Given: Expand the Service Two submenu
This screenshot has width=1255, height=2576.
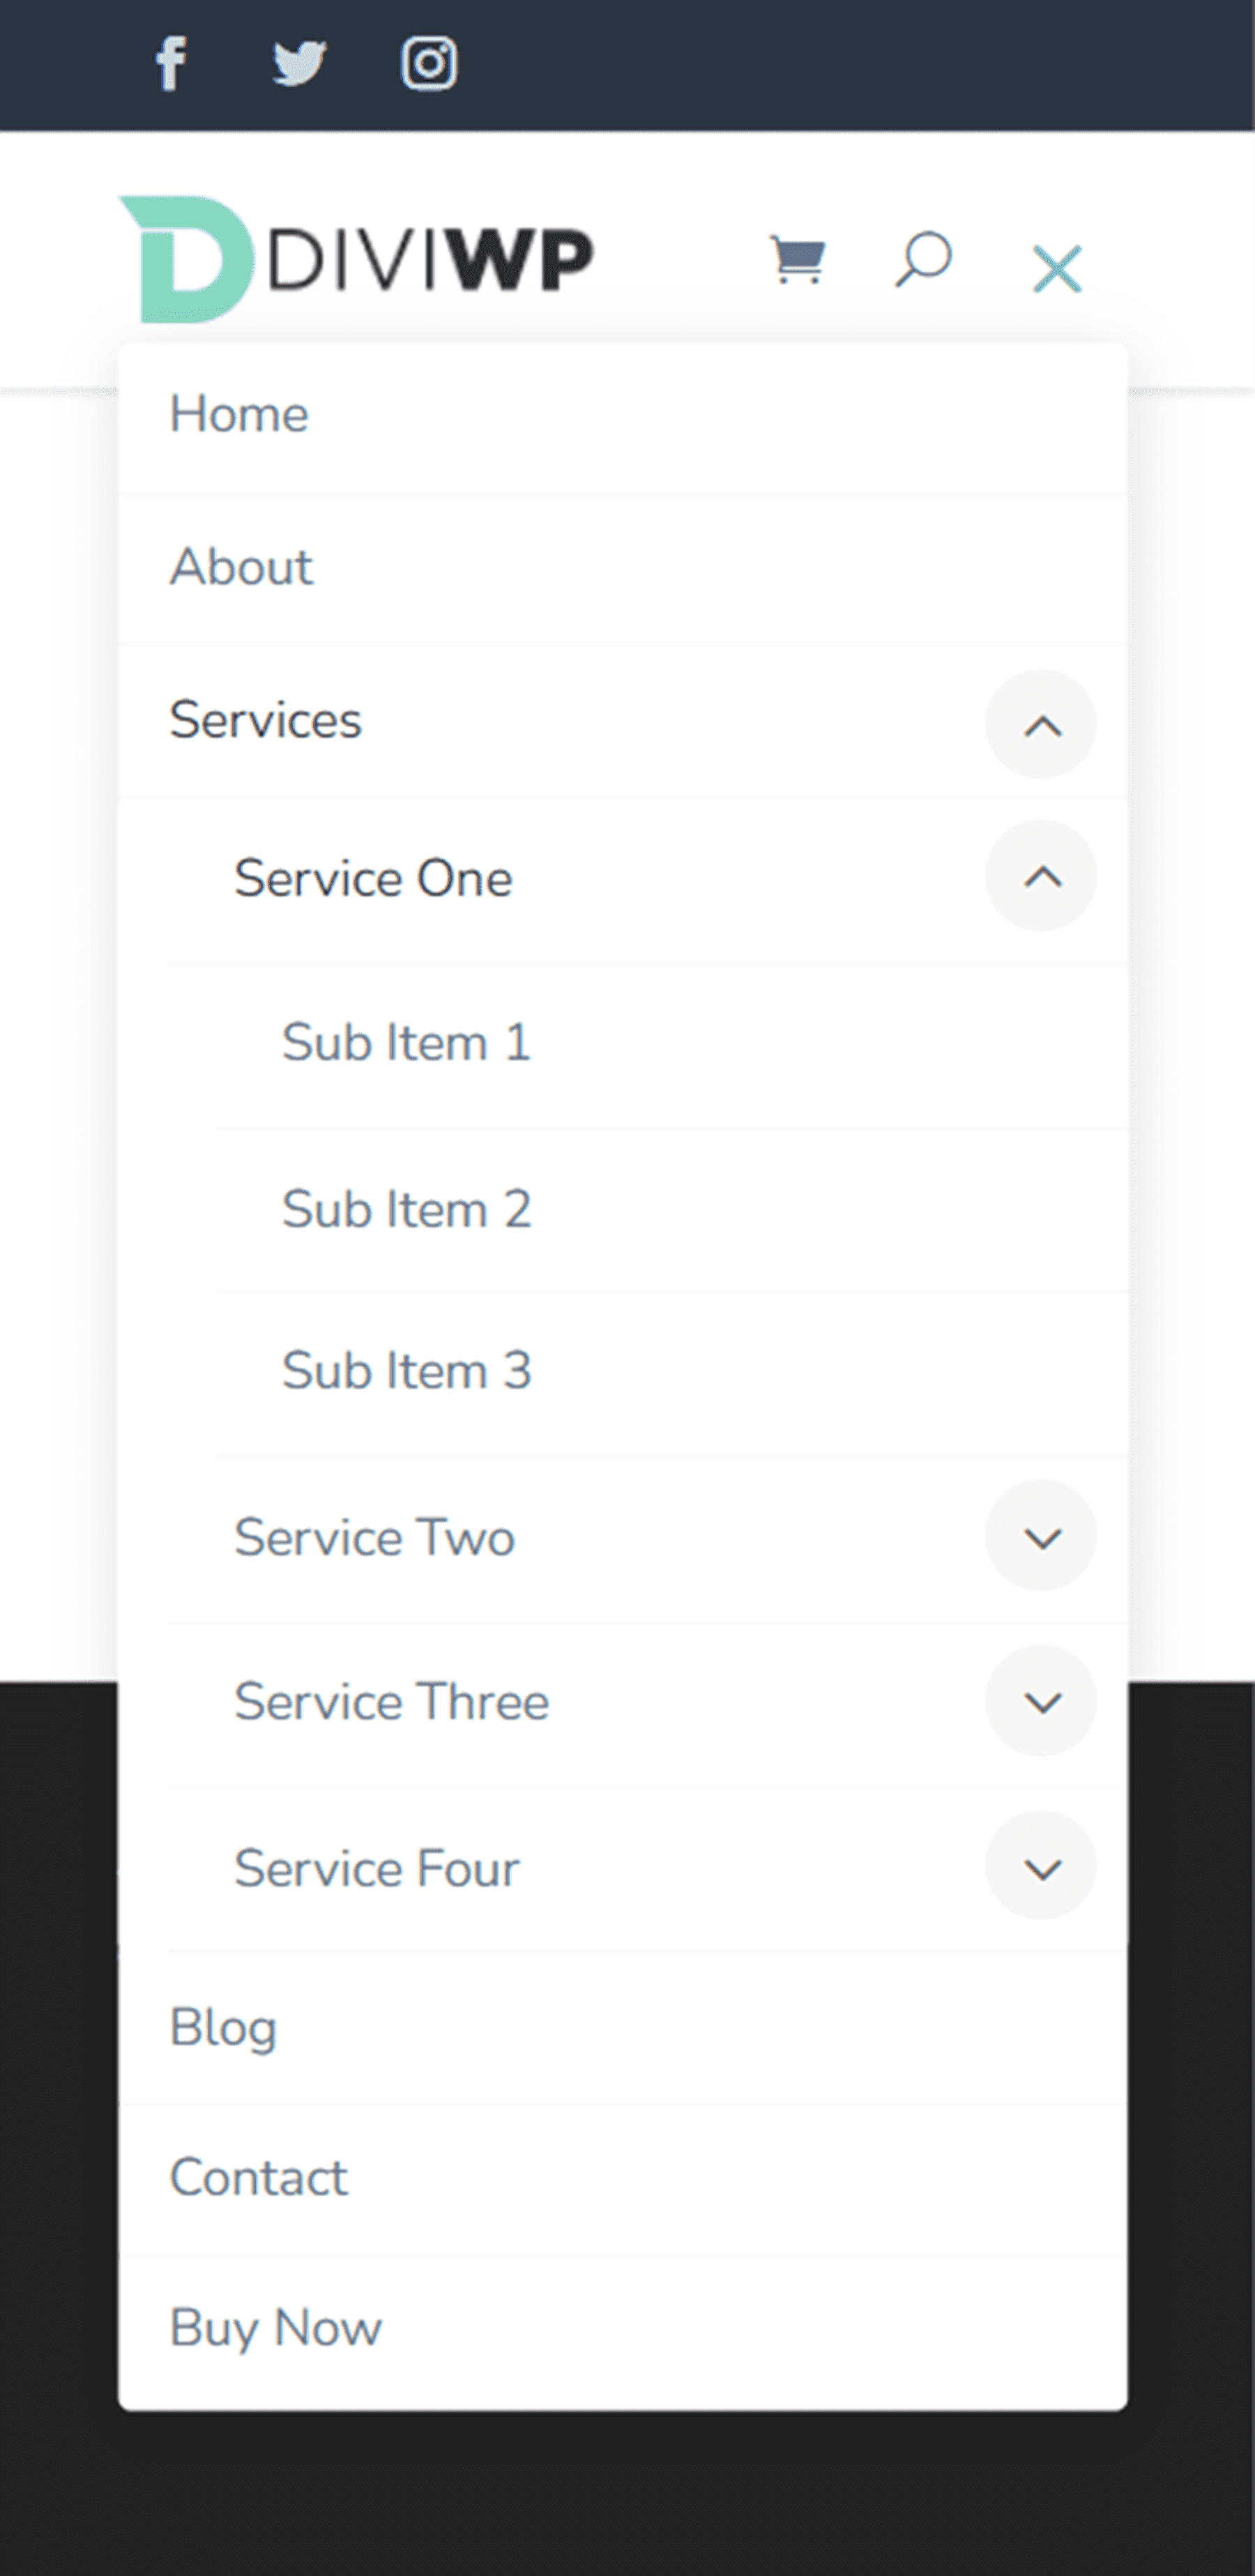Looking at the screenshot, I should point(1041,1536).
